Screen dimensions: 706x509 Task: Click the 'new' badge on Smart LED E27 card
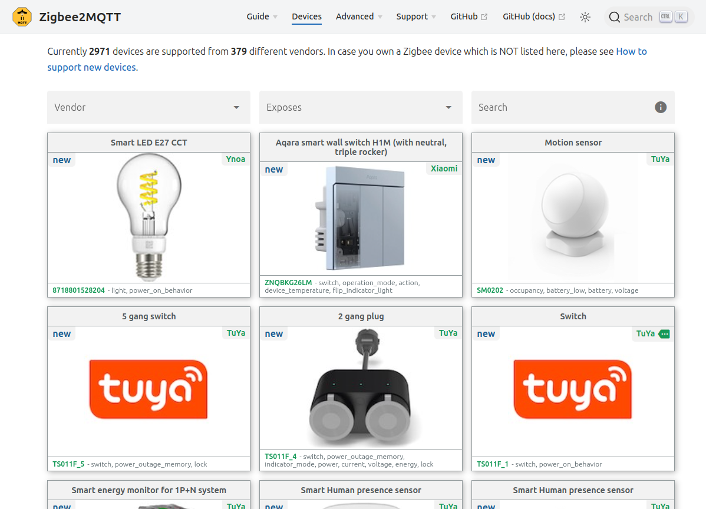point(62,160)
